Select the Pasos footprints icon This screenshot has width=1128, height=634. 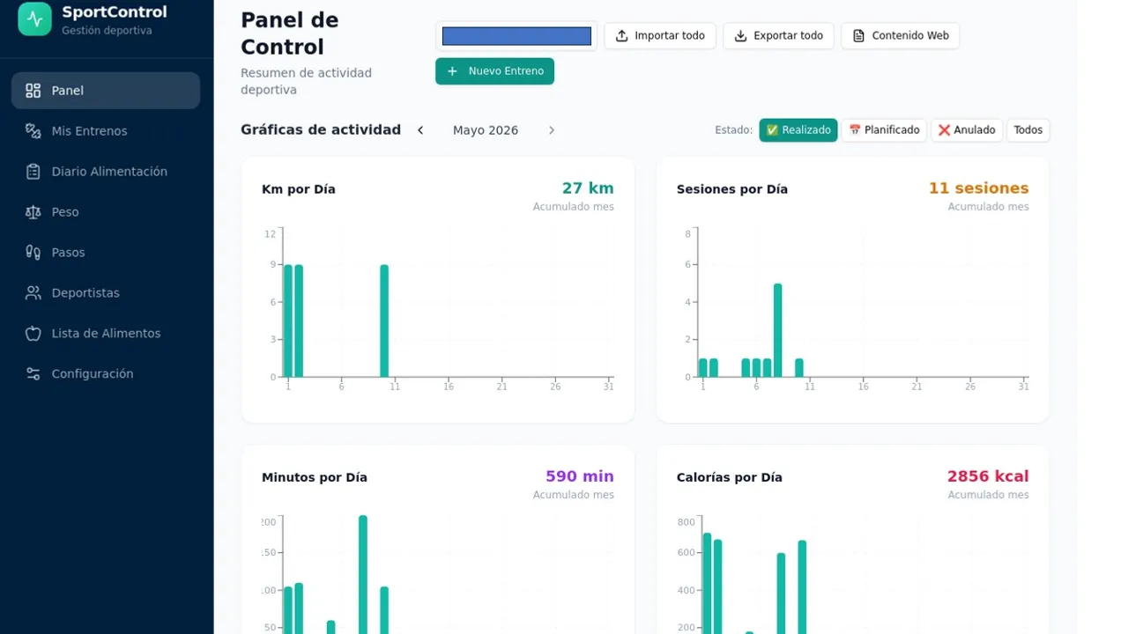(x=33, y=253)
